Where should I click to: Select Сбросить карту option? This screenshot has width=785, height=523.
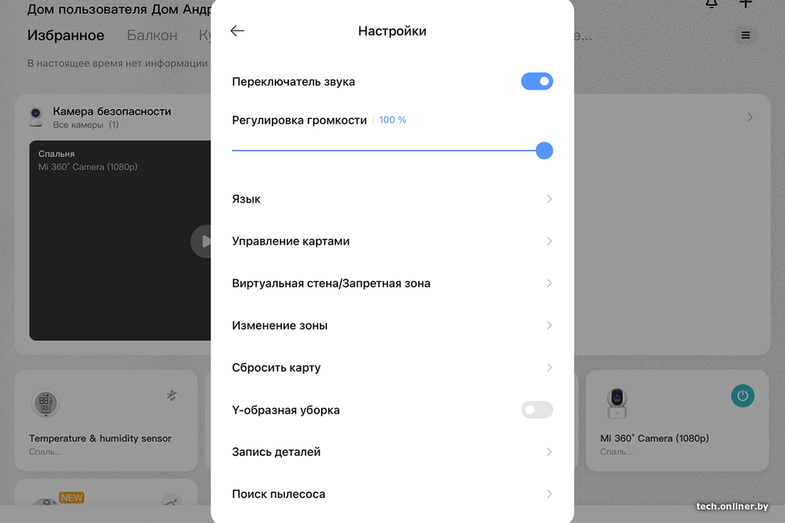[392, 367]
